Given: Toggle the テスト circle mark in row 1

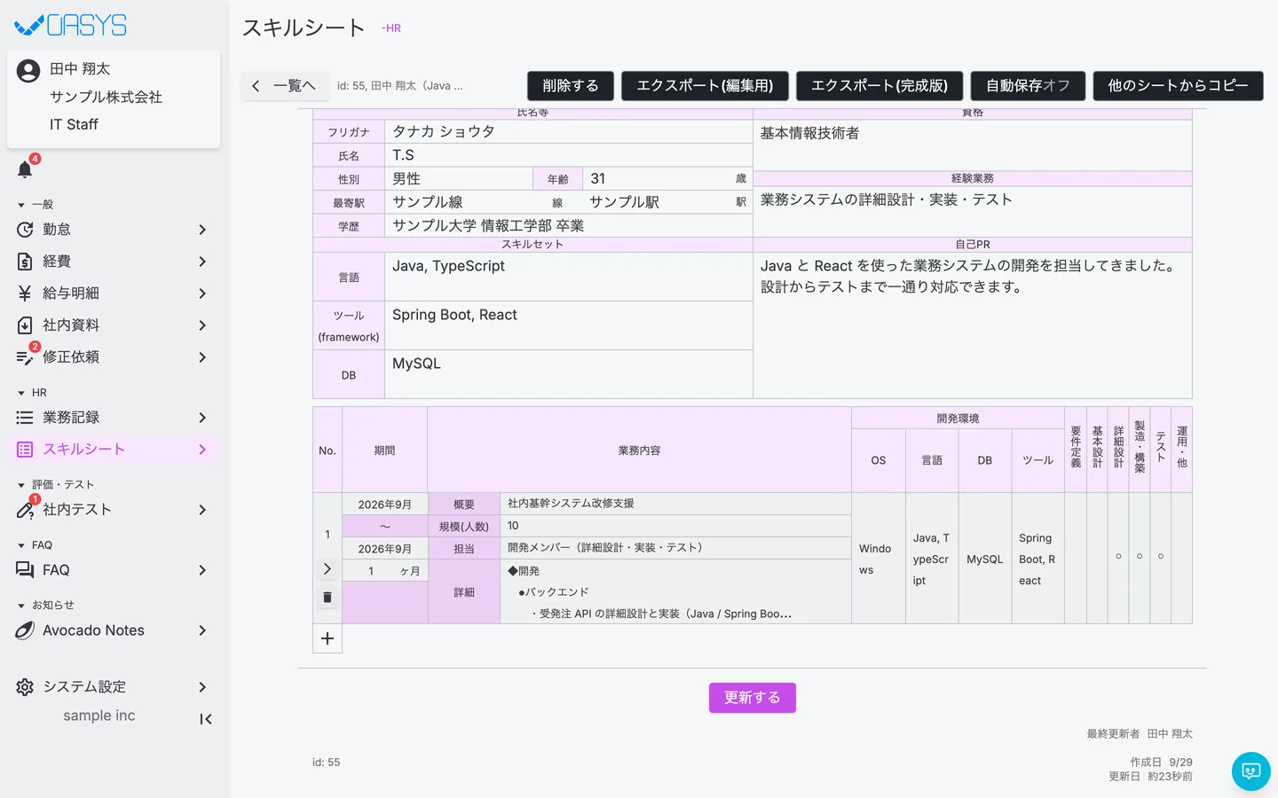Looking at the screenshot, I should 1161,557.
